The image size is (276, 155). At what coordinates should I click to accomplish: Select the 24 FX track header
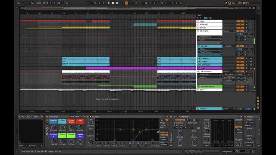click(x=210, y=90)
